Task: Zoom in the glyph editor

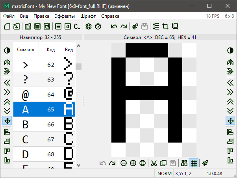Action: pos(133,163)
